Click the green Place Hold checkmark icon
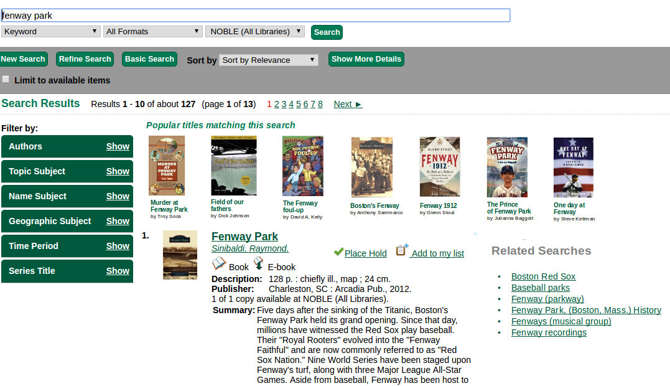The height and width of the screenshot is (386, 670). point(338,252)
